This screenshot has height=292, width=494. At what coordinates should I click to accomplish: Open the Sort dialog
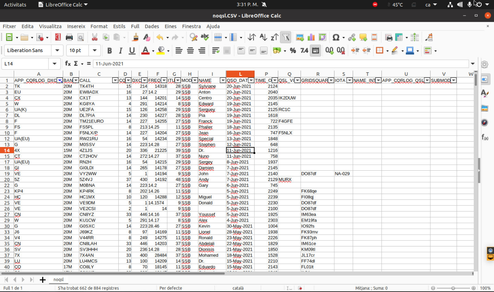252,37
